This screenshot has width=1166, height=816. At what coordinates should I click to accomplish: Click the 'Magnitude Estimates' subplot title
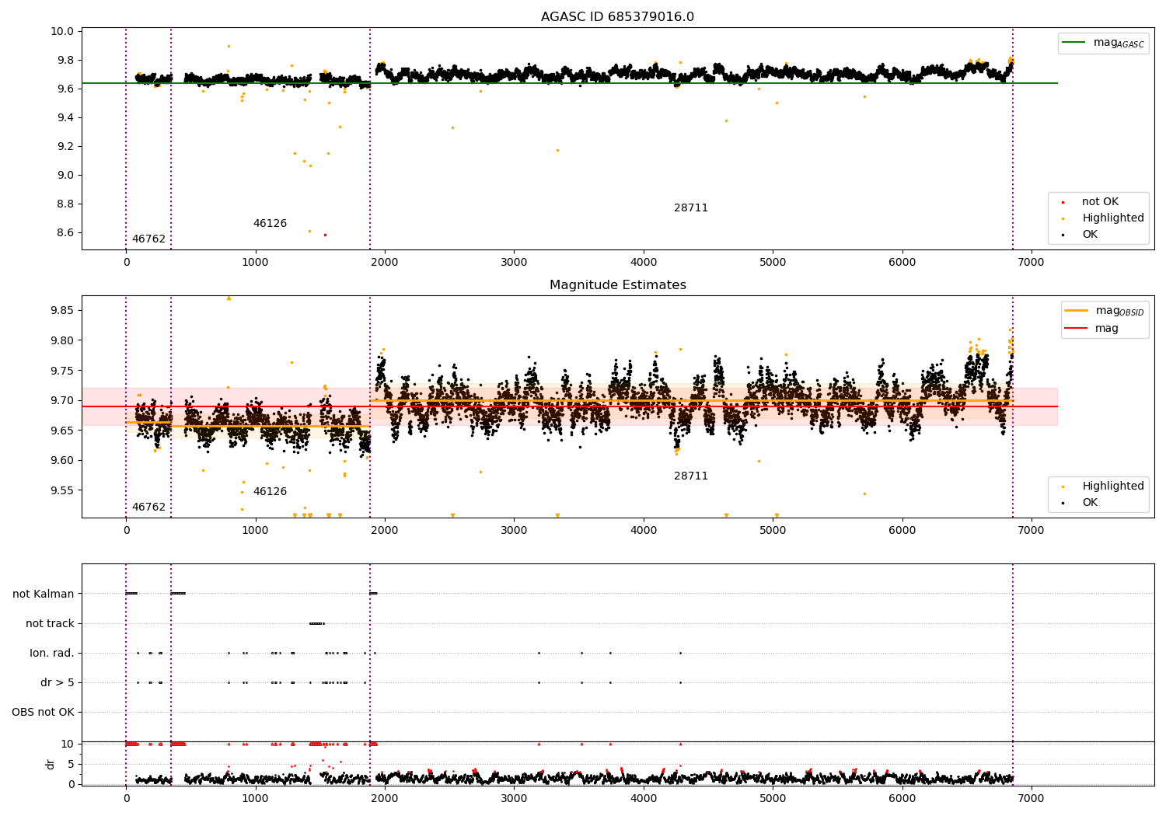tap(617, 285)
